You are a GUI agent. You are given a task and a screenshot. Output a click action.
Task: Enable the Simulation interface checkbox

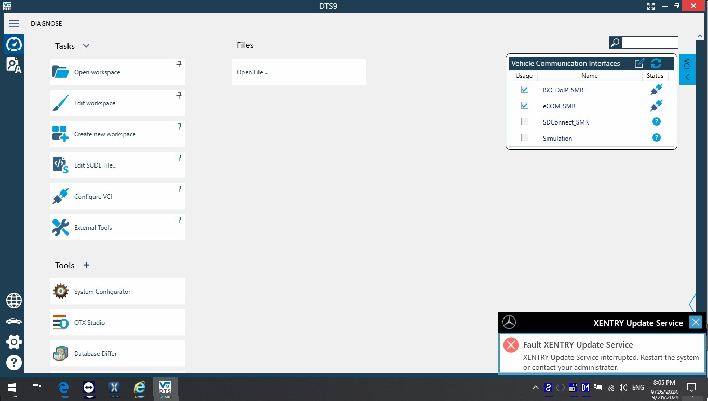tap(525, 138)
